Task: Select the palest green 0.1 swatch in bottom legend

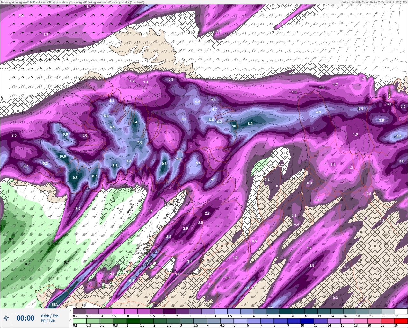Action: [79, 321]
